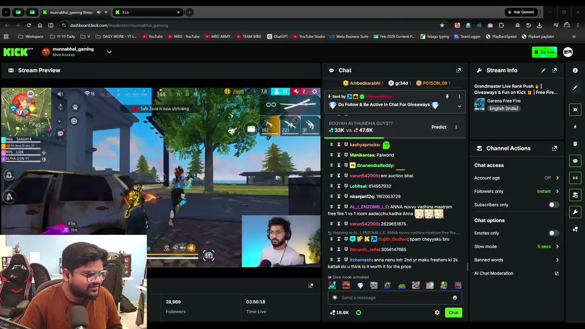Click the channel points dots sidebar icon
The width and height of the screenshot is (585, 329).
click(575, 229)
